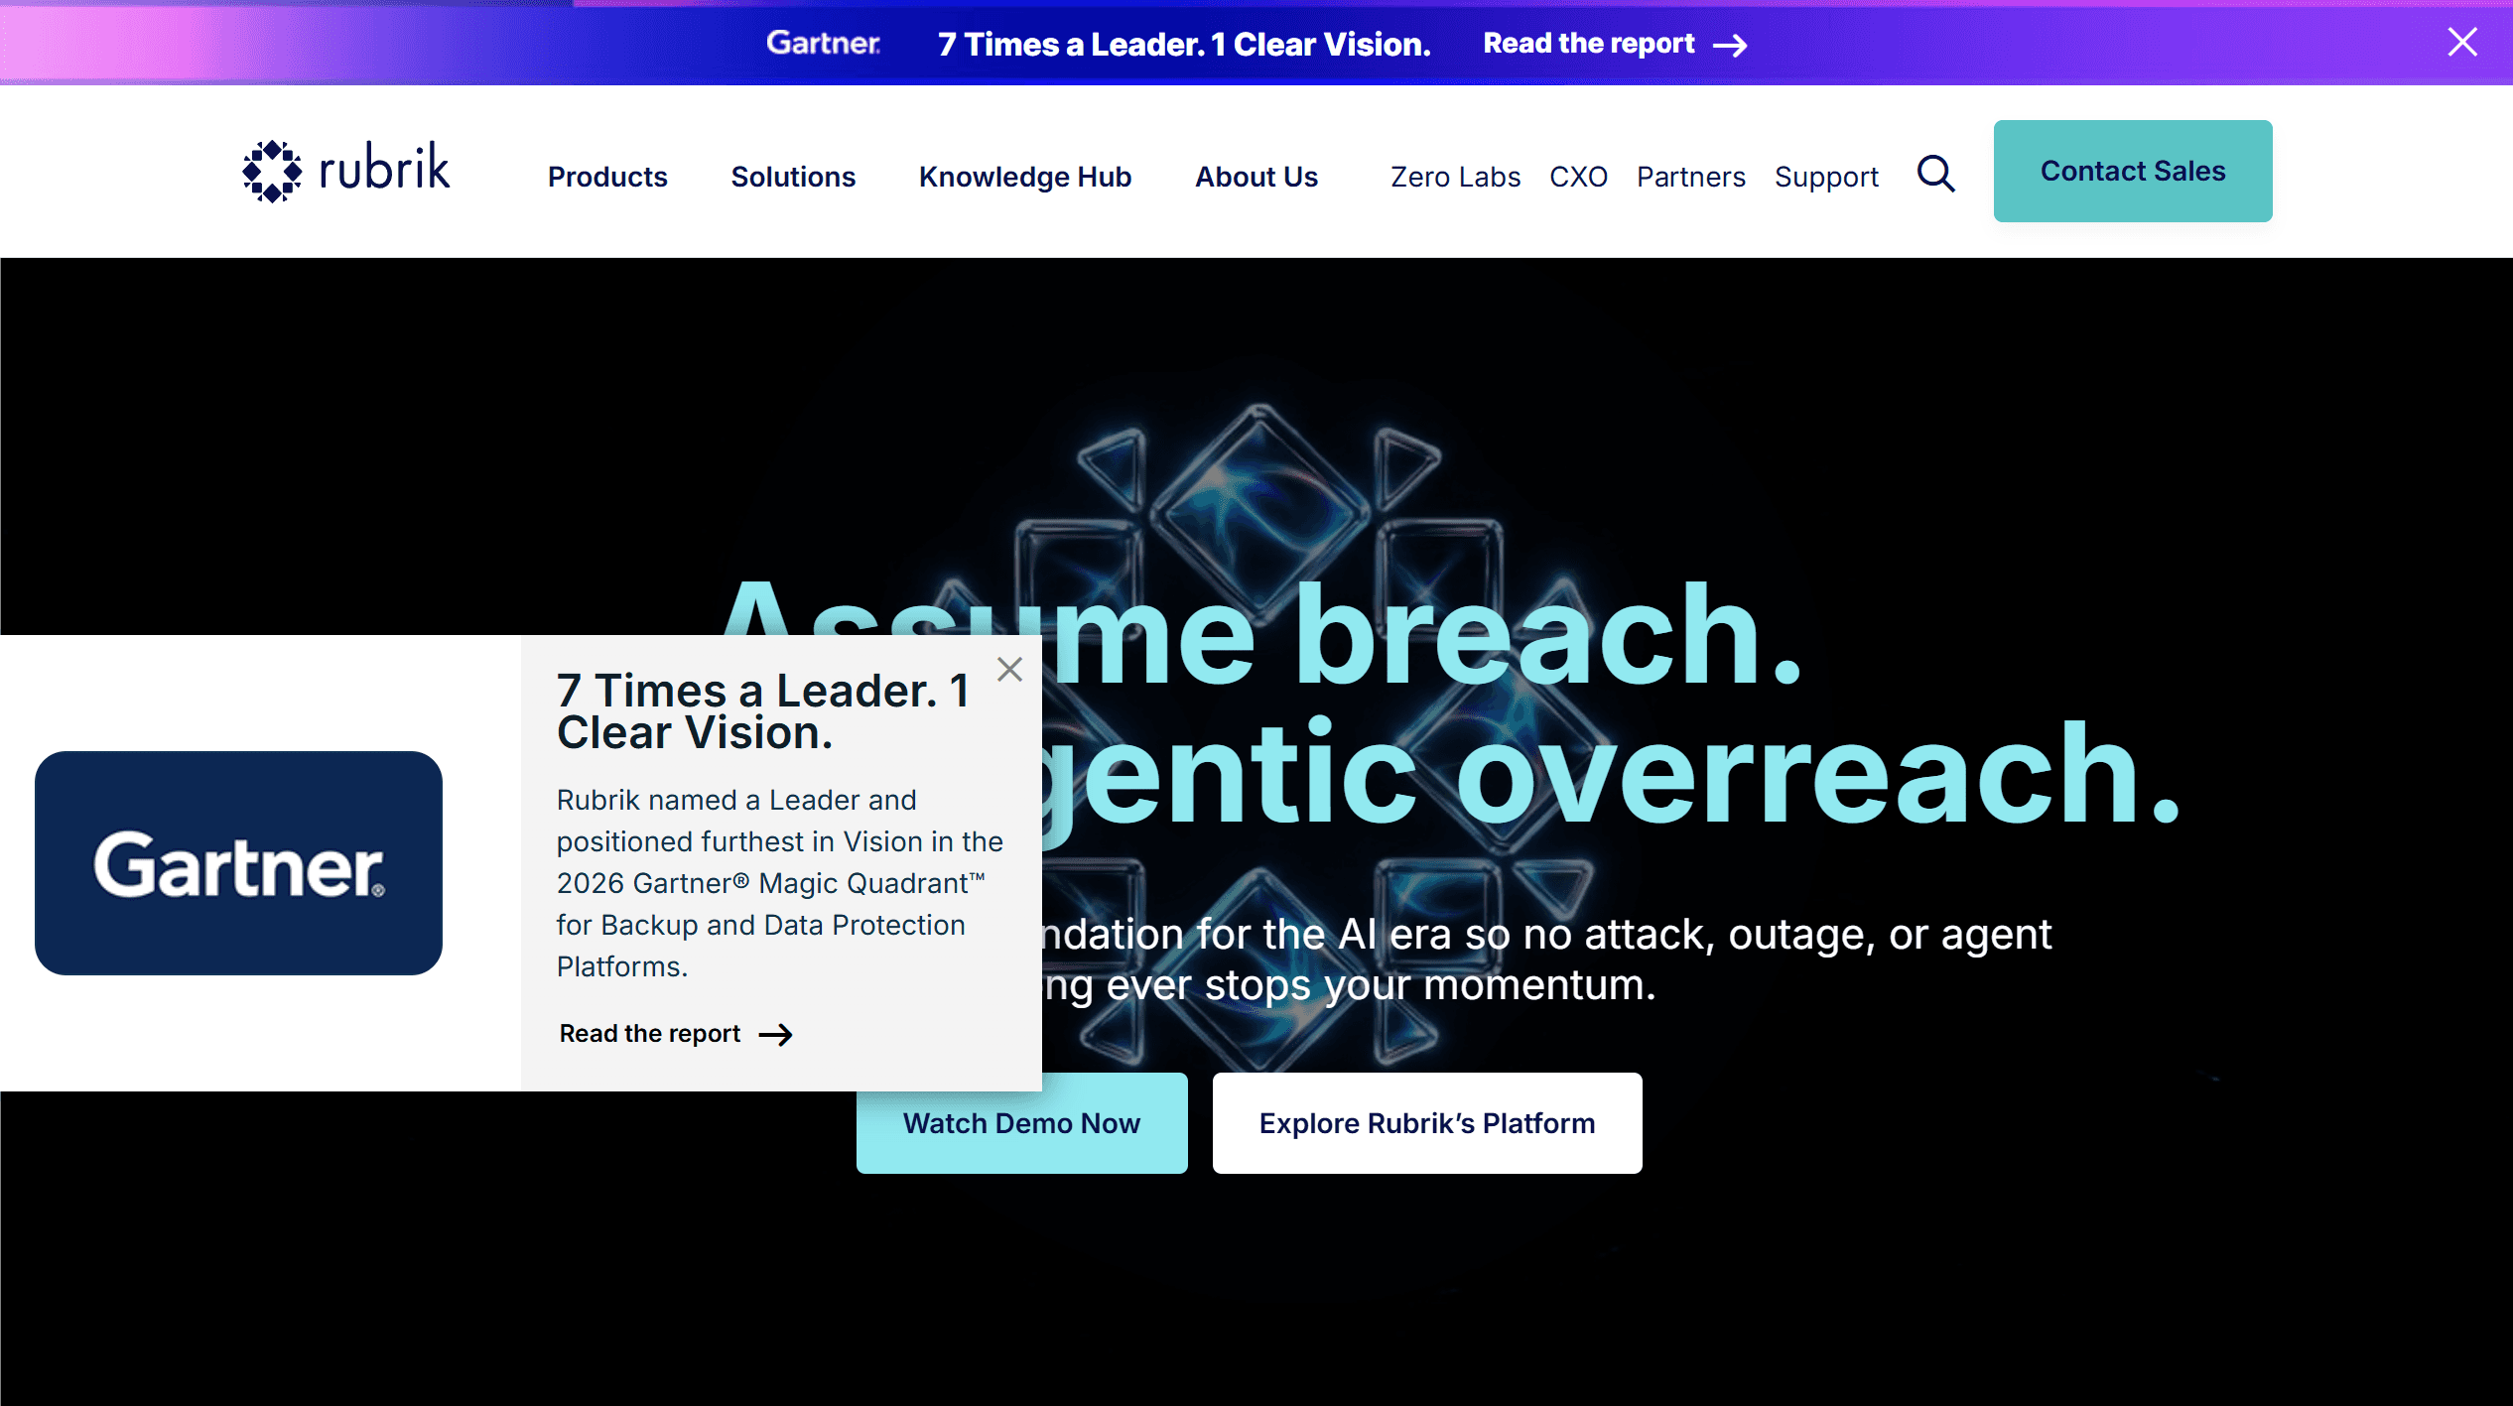The width and height of the screenshot is (2513, 1406).
Task: Click the Contact Sales button
Action: (x=2133, y=171)
